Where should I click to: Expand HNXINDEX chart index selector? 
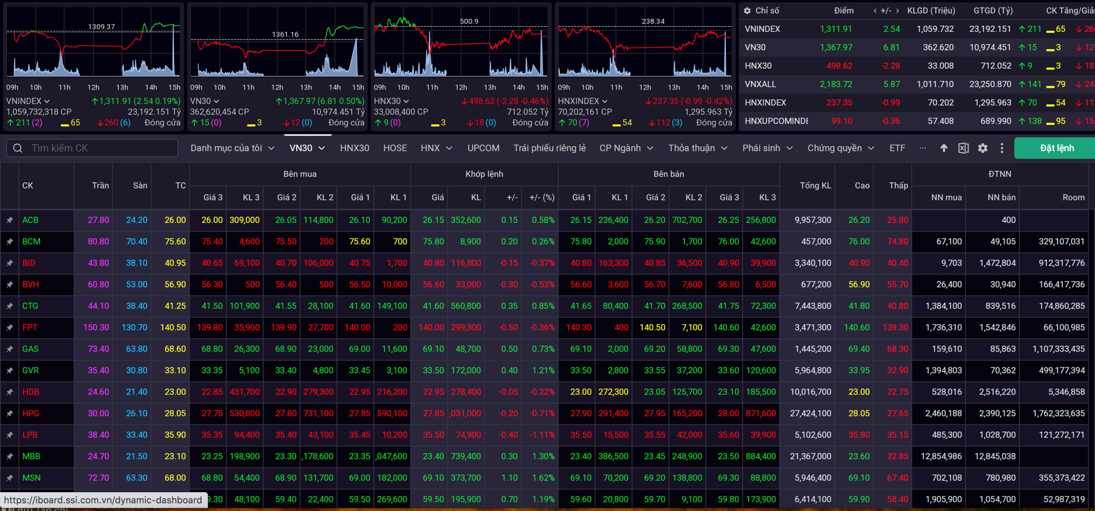click(x=605, y=101)
